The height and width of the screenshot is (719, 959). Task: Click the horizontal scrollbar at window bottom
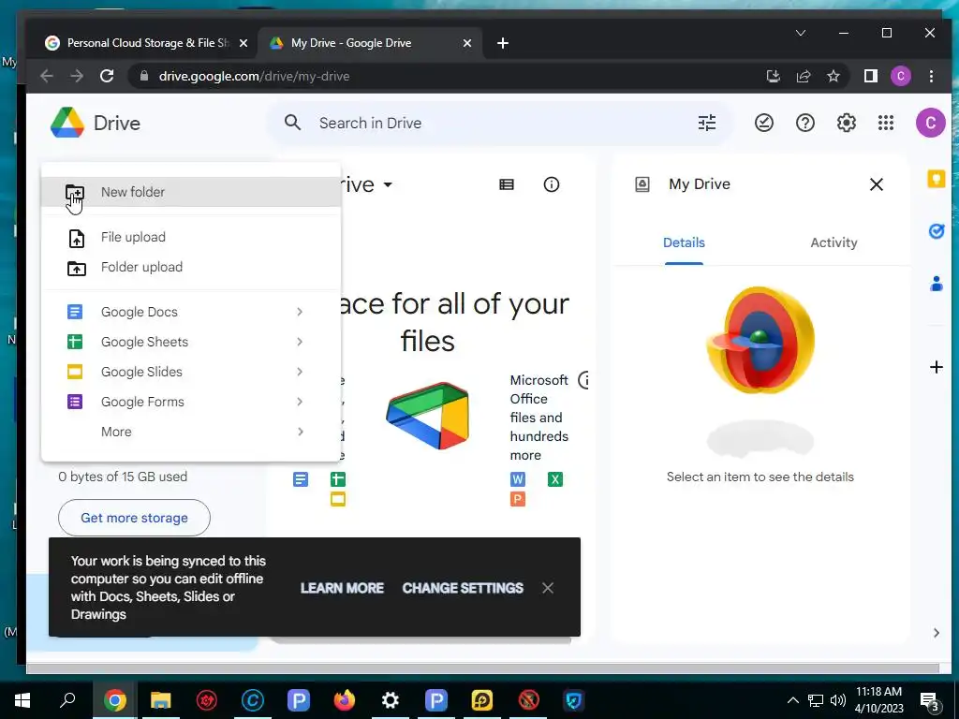(x=482, y=668)
